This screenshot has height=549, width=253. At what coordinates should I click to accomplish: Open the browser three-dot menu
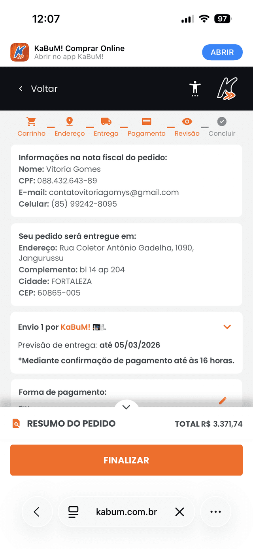pyautogui.click(x=215, y=512)
